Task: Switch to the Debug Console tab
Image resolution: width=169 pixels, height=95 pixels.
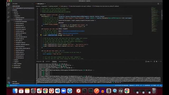Action: point(63,61)
